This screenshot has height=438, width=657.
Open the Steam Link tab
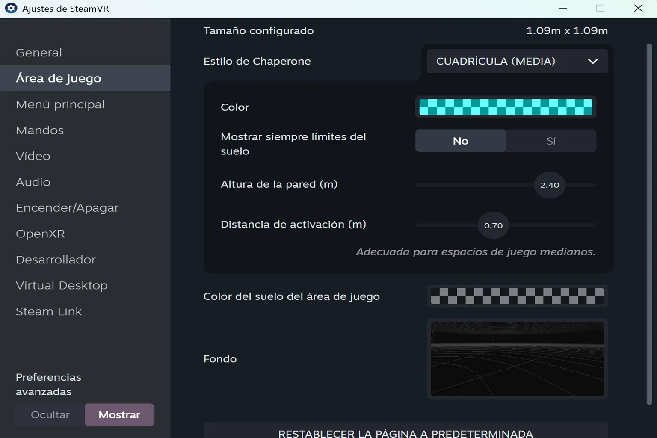pyautogui.click(x=85, y=311)
